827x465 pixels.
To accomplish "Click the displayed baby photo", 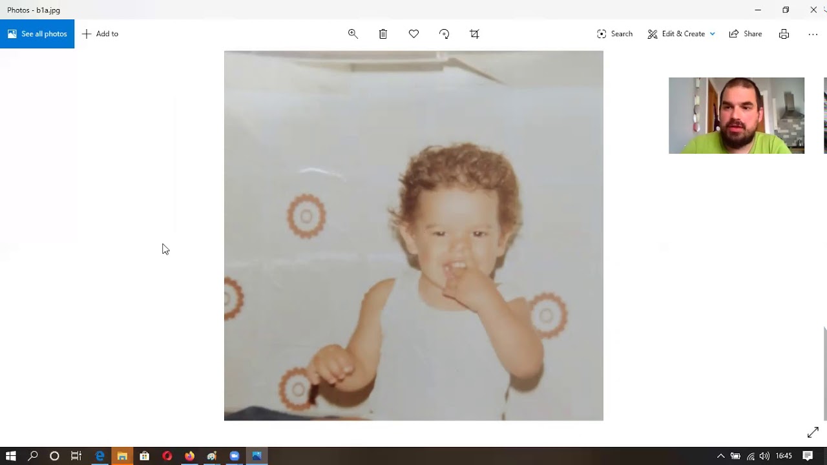I will click(x=413, y=236).
